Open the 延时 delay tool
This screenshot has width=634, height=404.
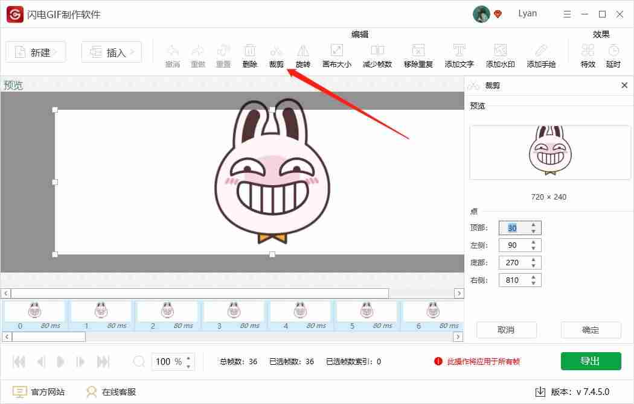(x=613, y=55)
